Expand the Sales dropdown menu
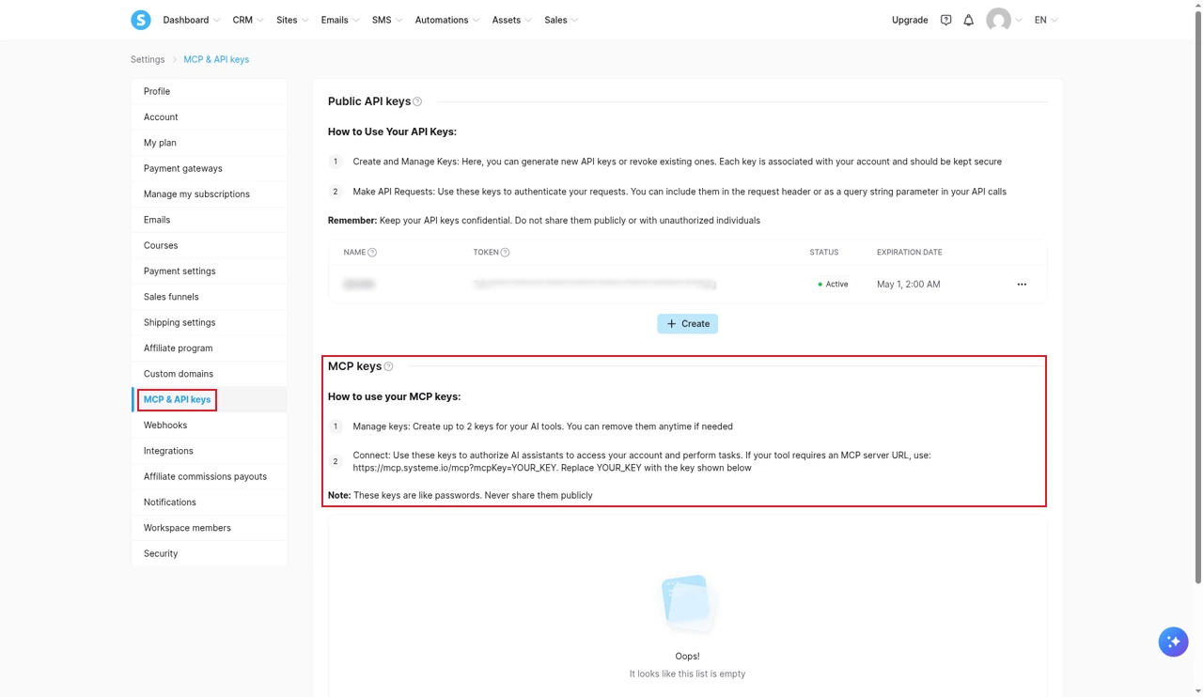Viewport: 1203px width, 697px height. pyautogui.click(x=561, y=20)
